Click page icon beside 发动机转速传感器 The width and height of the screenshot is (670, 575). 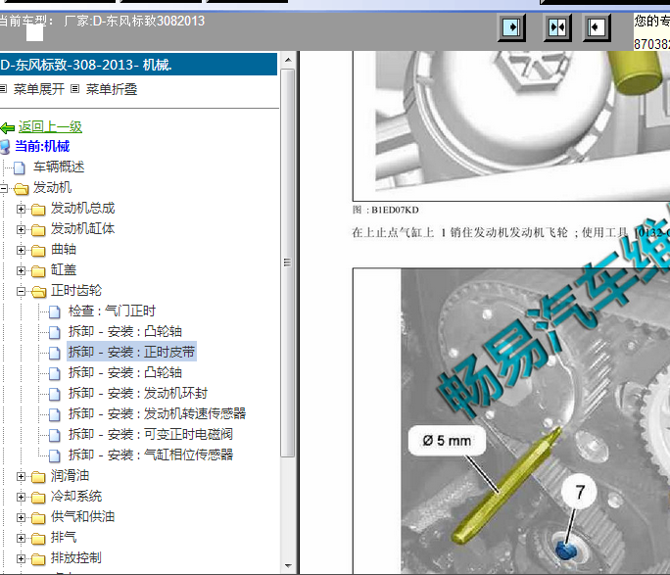tap(54, 414)
